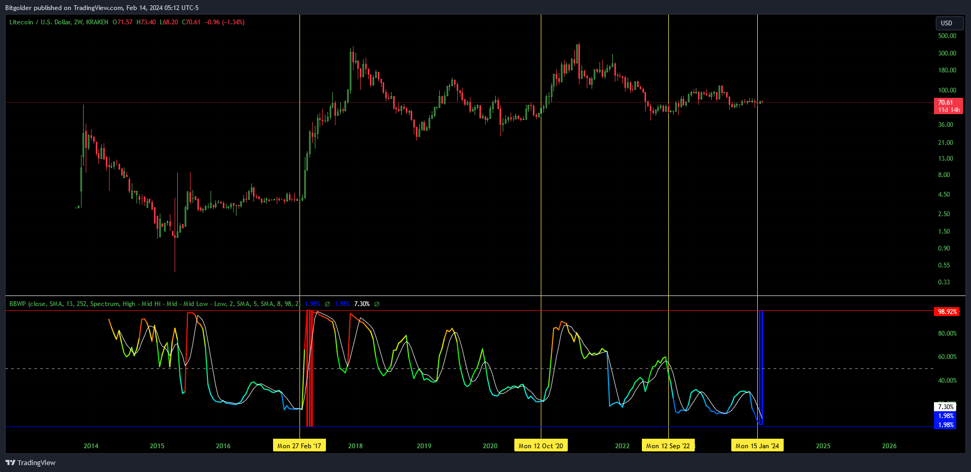Screen dimensions: 971x472
Task: Click the 0.33 price axis label
Action: pyautogui.click(x=944, y=282)
